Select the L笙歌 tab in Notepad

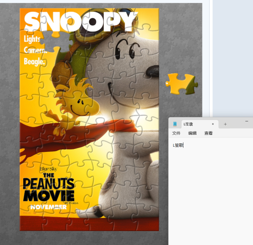[200, 124]
